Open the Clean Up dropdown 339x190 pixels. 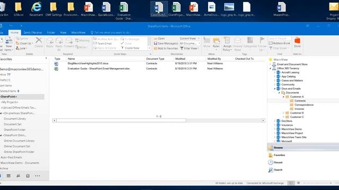pos(24,43)
